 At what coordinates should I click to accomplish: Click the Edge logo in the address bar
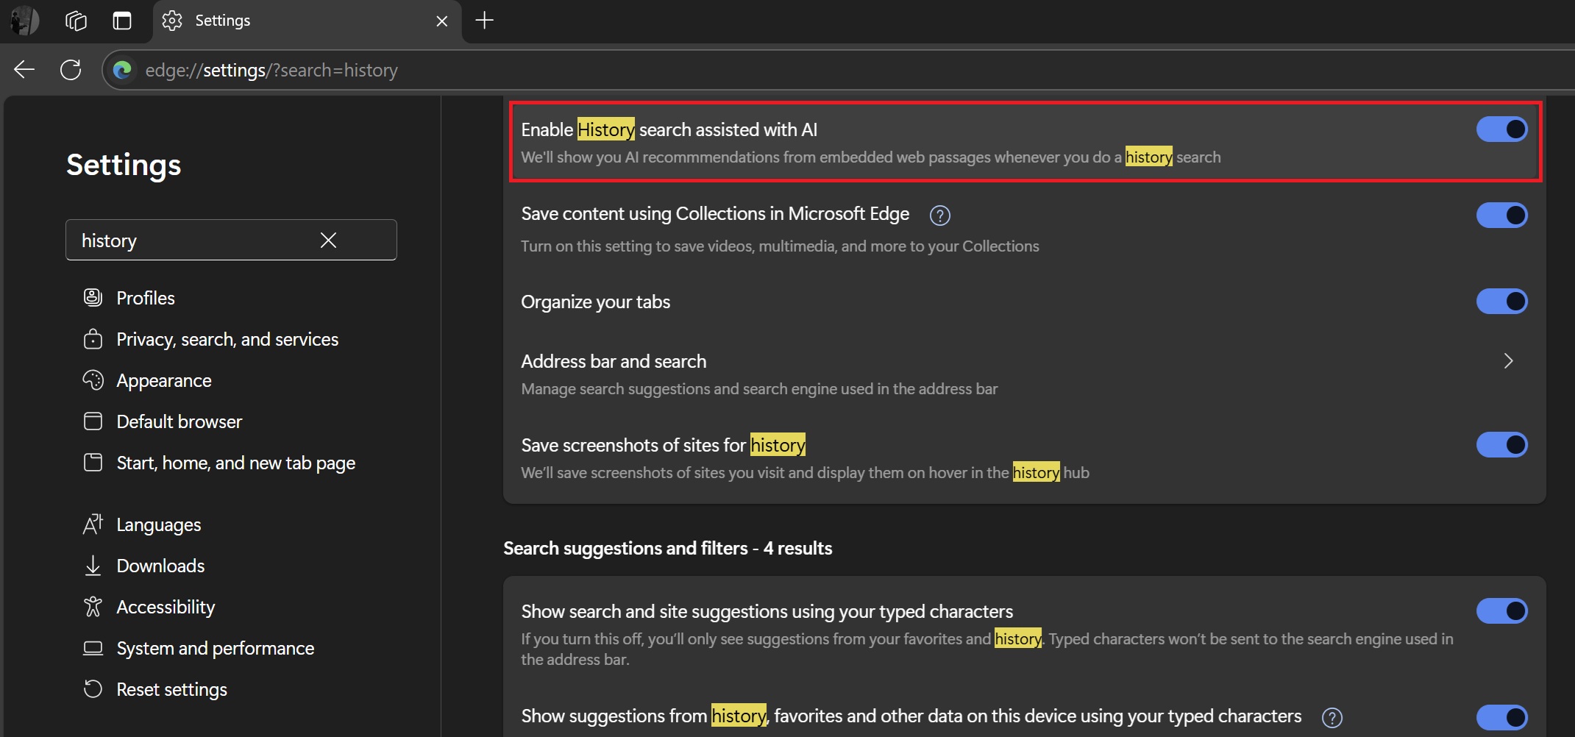click(x=122, y=70)
